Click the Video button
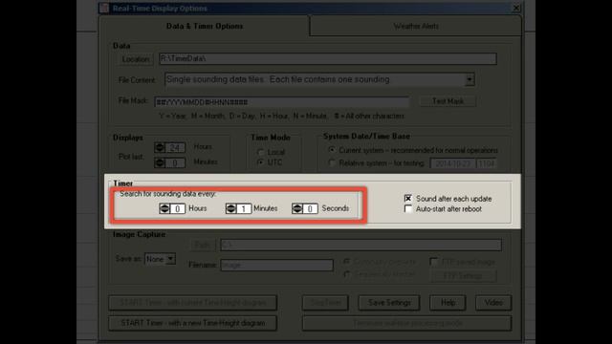The image size is (612, 344). click(493, 303)
